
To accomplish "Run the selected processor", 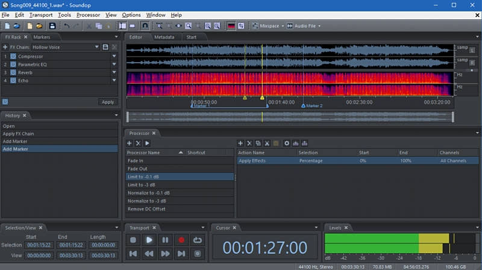I will point(147,143).
